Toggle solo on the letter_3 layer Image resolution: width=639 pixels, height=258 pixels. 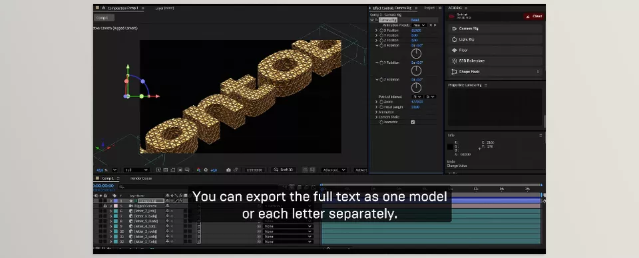click(x=101, y=231)
